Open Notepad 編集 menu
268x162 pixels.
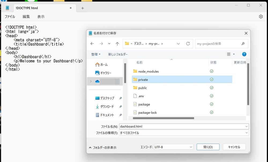coord(26,17)
